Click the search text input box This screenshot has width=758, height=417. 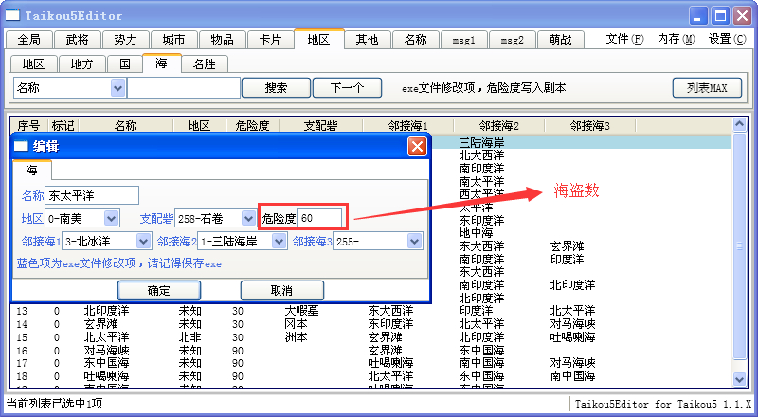[x=184, y=88]
